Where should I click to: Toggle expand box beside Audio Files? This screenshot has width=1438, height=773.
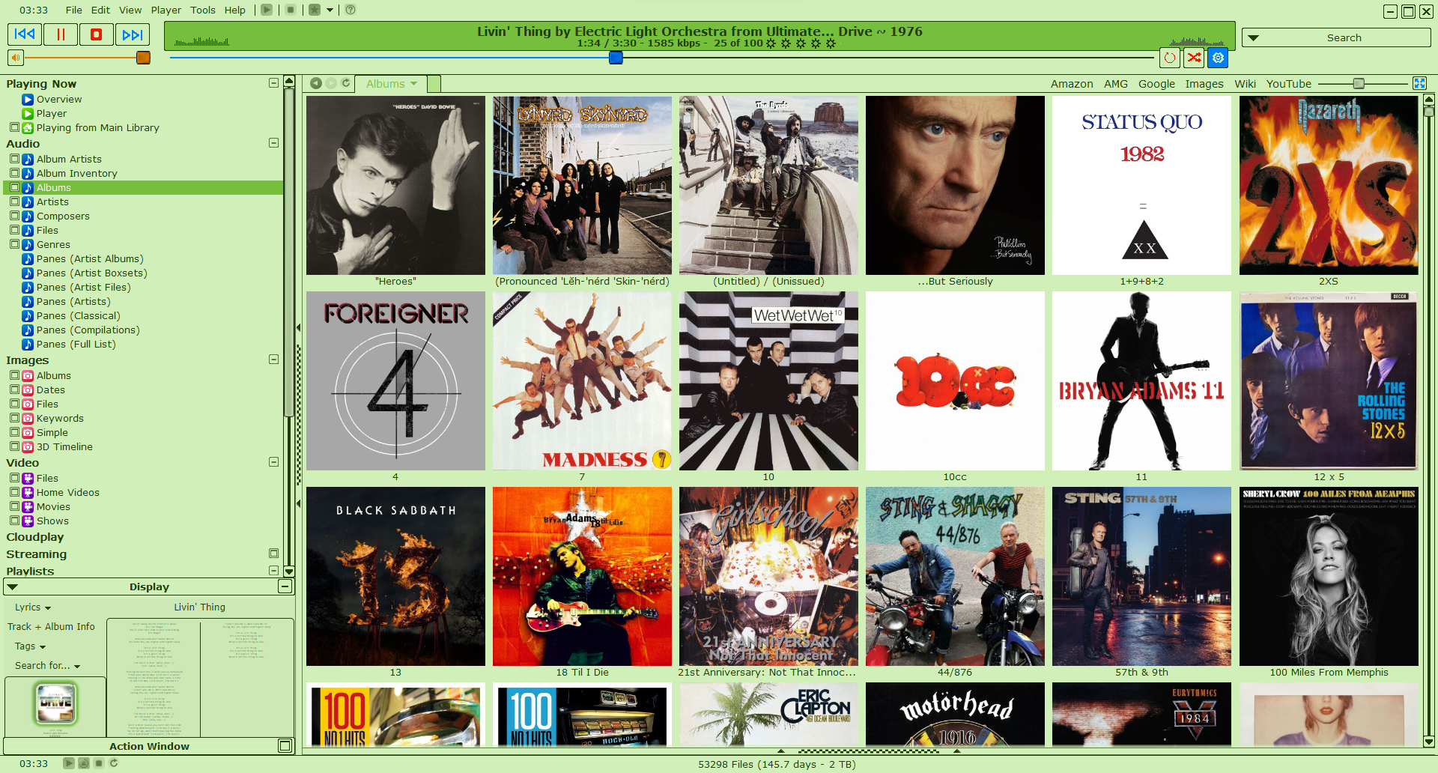pyautogui.click(x=14, y=230)
